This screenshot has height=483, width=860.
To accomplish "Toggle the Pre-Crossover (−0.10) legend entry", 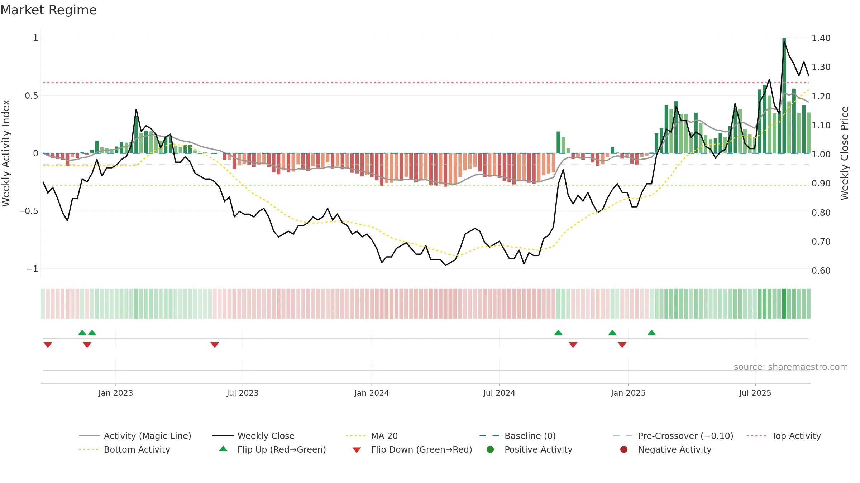I will pos(673,436).
